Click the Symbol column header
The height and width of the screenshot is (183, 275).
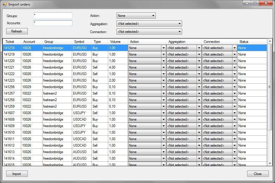(x=79, y=42)
